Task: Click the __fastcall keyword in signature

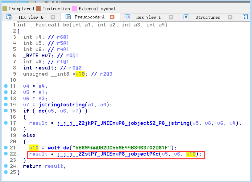Action: click(x=44, y=25)
